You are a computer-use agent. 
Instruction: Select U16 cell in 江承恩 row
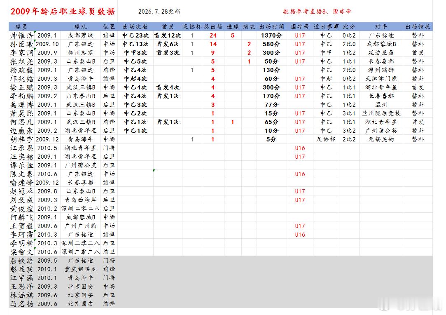(x=300, y=148)
